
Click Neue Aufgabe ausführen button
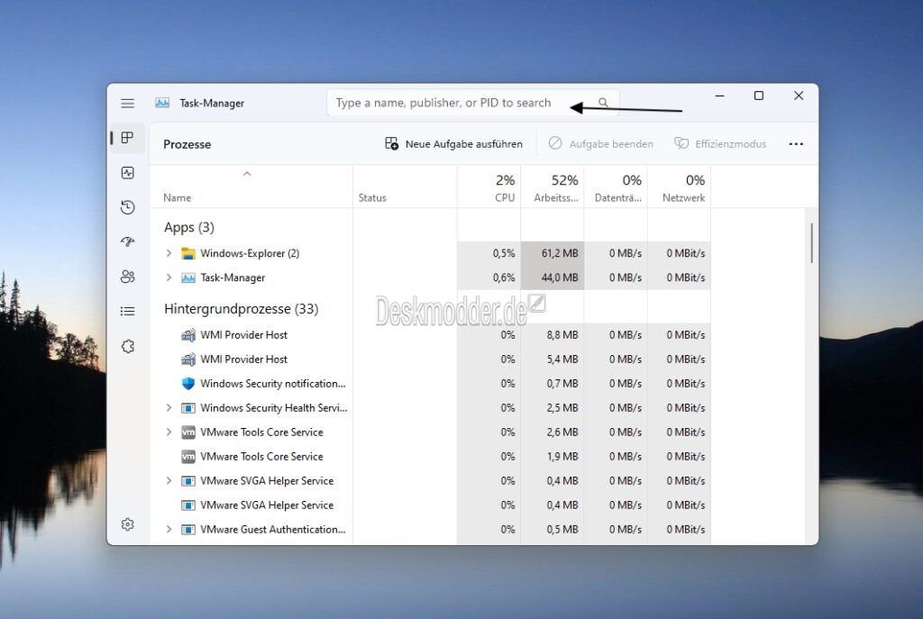(453, 144)
